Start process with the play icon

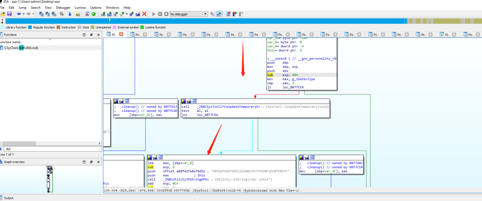[154, 14]
